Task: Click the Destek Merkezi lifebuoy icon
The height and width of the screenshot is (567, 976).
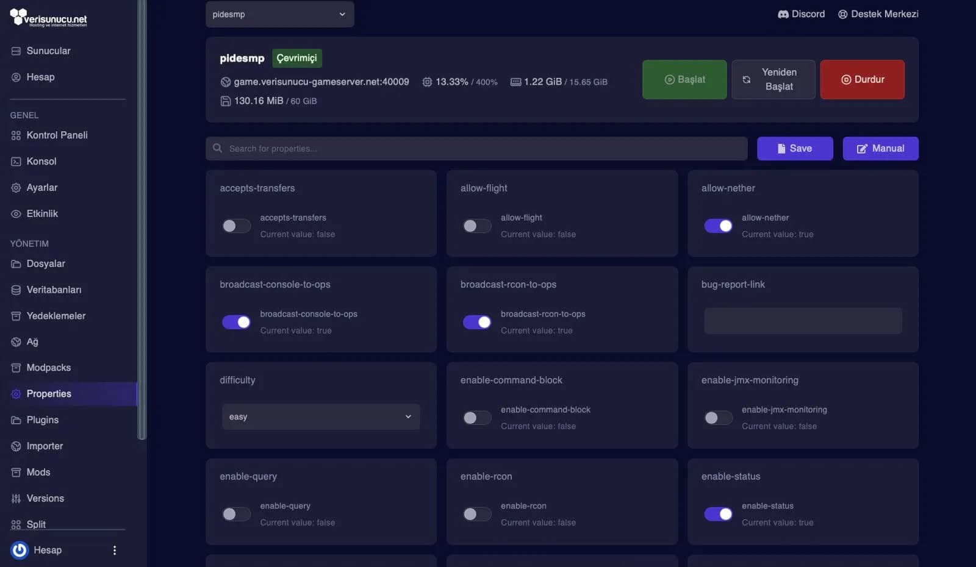Action: coord(842,14)
